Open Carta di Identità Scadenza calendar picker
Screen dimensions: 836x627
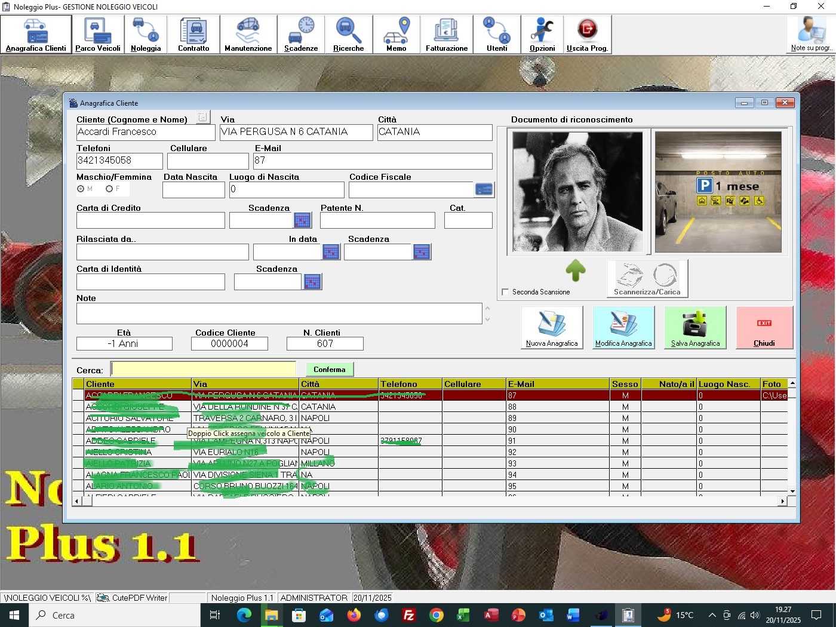[312, 282]
